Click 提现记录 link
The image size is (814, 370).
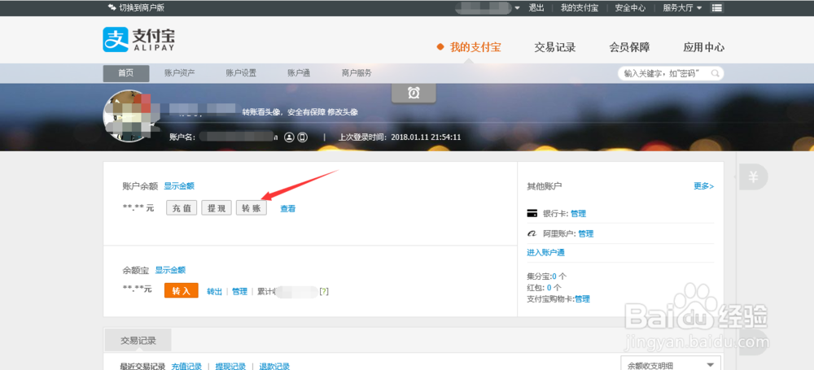pos(230,367)
